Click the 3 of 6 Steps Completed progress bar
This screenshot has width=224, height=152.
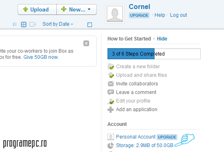[154, 54]
